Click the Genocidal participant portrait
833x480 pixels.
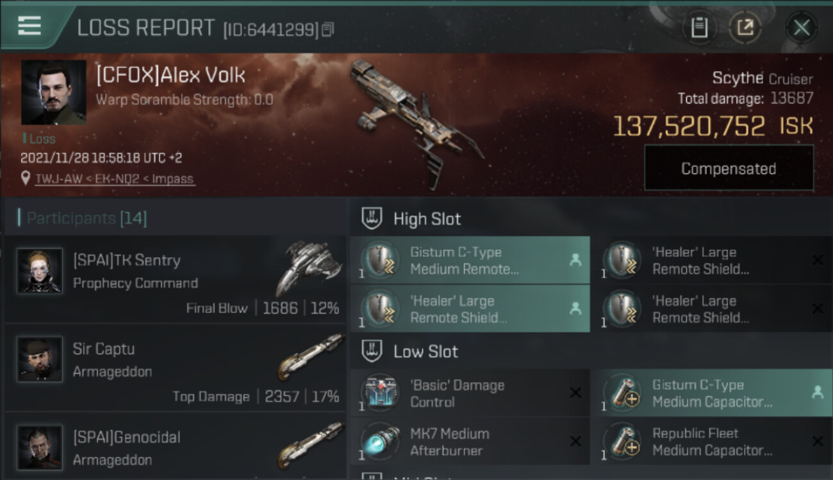click(x=40, y=447)
